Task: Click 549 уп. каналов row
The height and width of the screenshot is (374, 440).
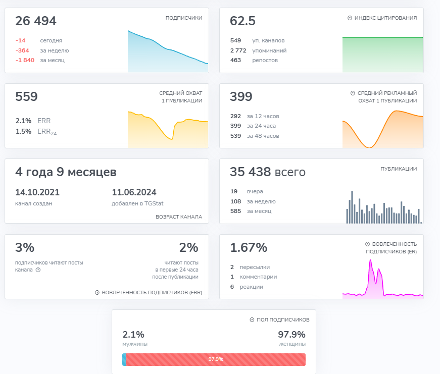Action: point(257,40)
